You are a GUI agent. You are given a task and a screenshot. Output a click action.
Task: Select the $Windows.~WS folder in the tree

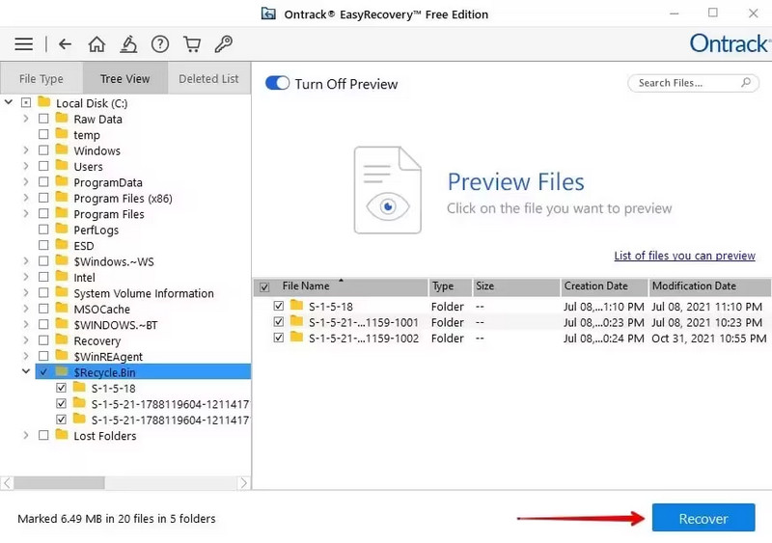click(114, 261)
